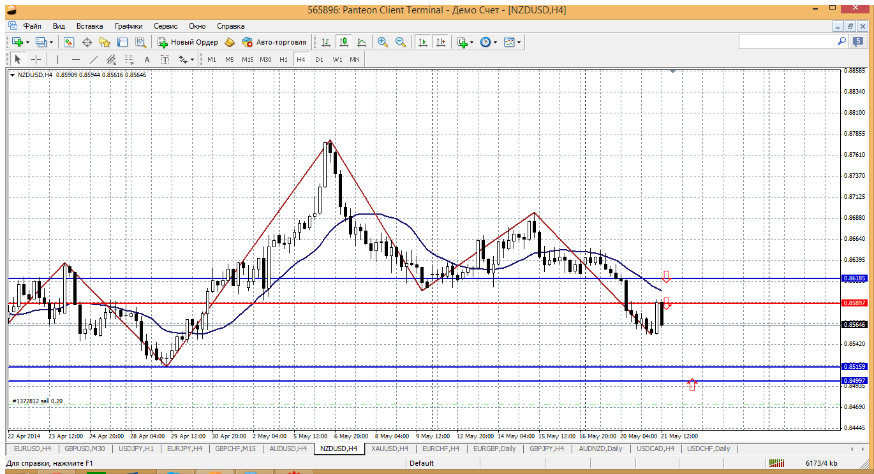Click the Новый Ордер button
This screenshot has width=874, height=474.
pos(188,42)
